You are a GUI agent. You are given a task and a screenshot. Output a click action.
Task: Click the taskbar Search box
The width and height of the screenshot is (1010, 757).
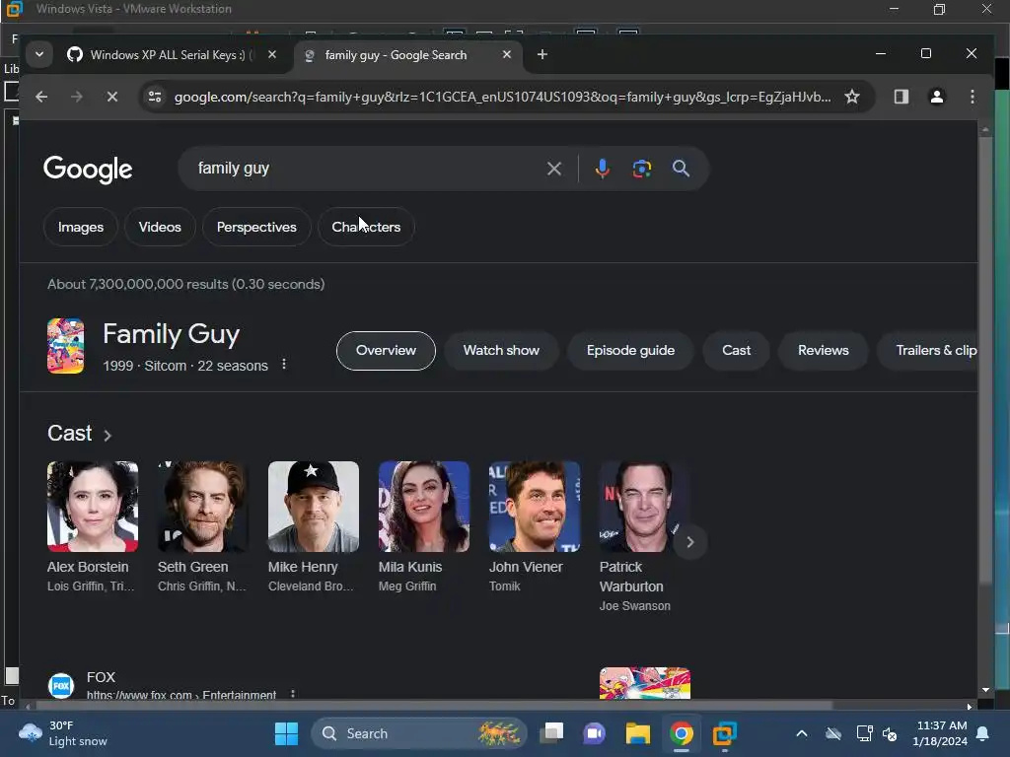[x=419, y=733]
